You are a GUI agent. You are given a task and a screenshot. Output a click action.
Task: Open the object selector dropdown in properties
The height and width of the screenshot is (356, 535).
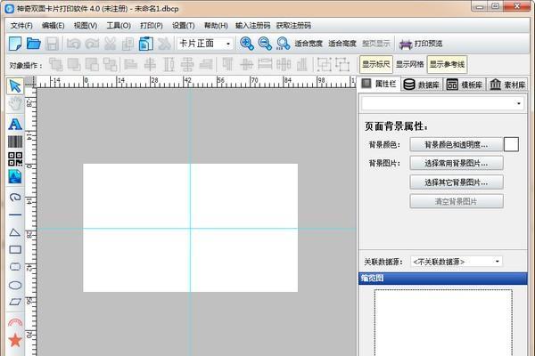tap(442, 103)
